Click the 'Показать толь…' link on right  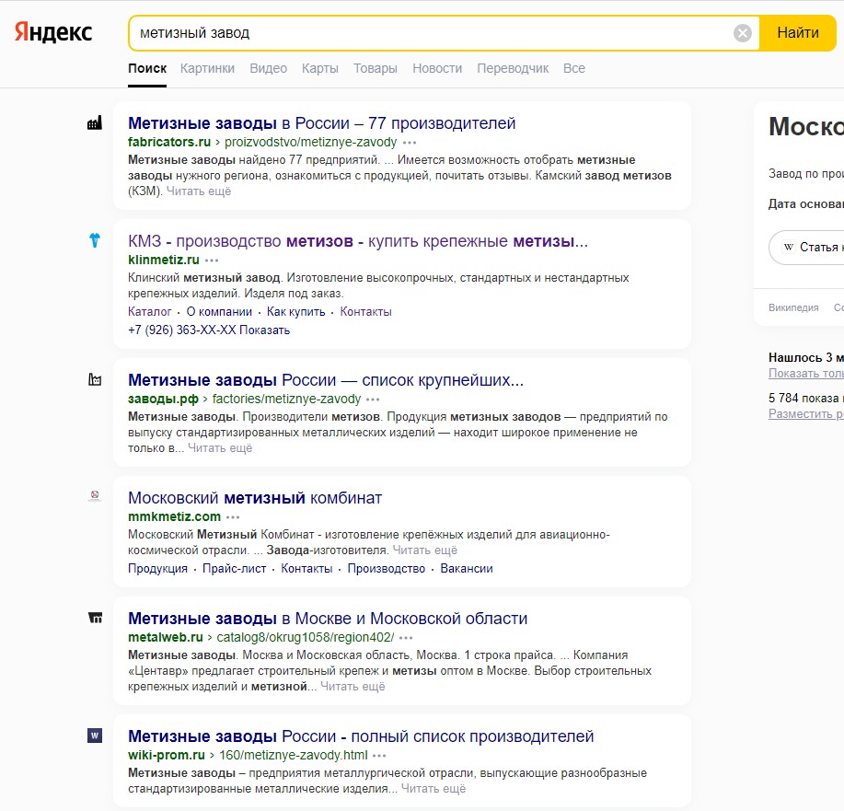805,373
